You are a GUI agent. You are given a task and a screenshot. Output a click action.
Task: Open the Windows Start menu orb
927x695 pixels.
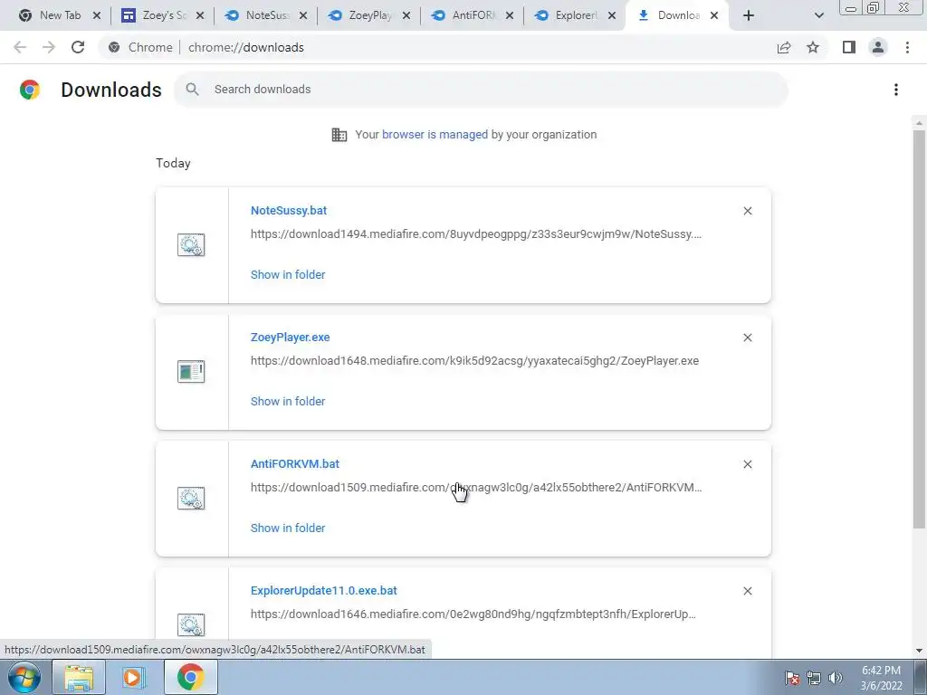pos(24,677)
